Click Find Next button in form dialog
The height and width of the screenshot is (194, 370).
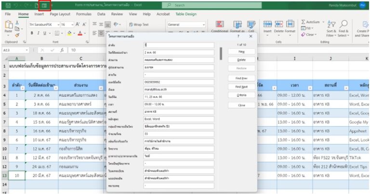(241, 87)
